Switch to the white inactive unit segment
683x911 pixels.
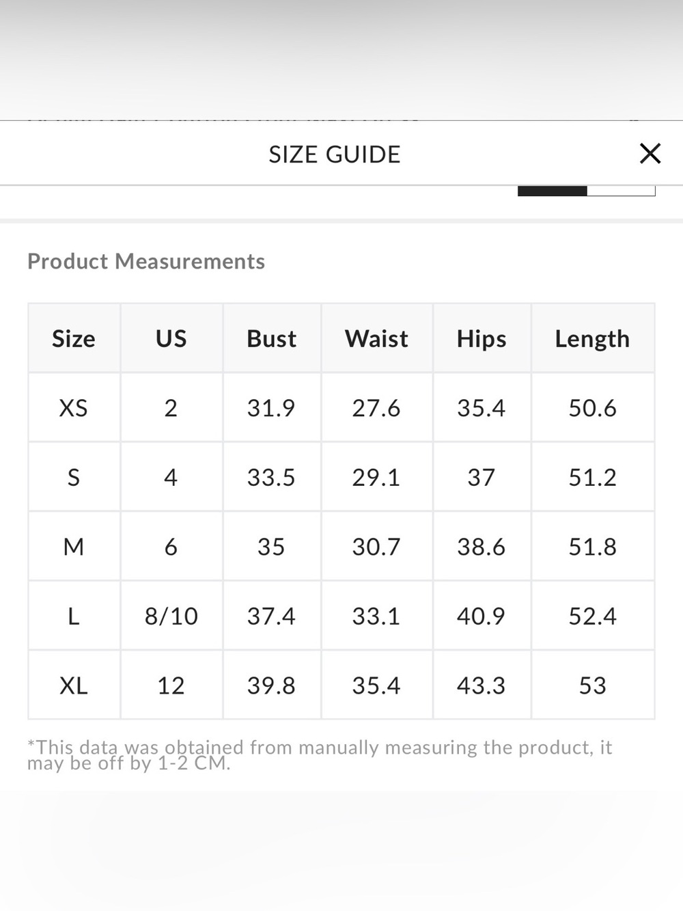pyautogui.click(x=621, y=191)
